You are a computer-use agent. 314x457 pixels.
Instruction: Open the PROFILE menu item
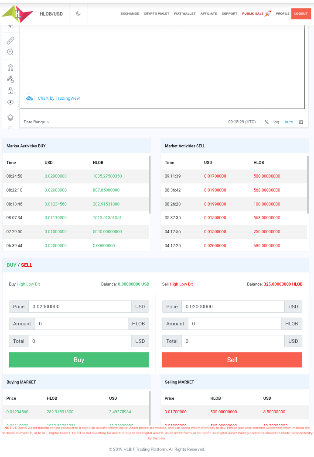click(x=283, y=14)
